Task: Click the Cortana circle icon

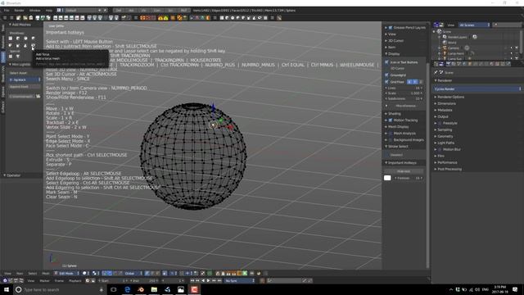Action: tap(18, 289)
